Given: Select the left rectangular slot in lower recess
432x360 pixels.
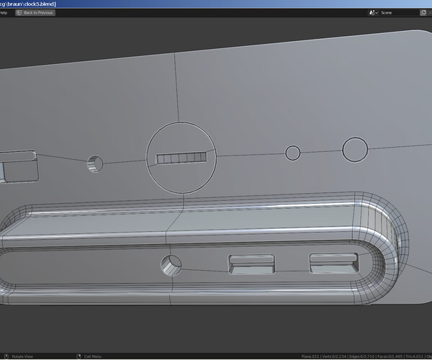Looking at the screenshot, I should (251, 264).
